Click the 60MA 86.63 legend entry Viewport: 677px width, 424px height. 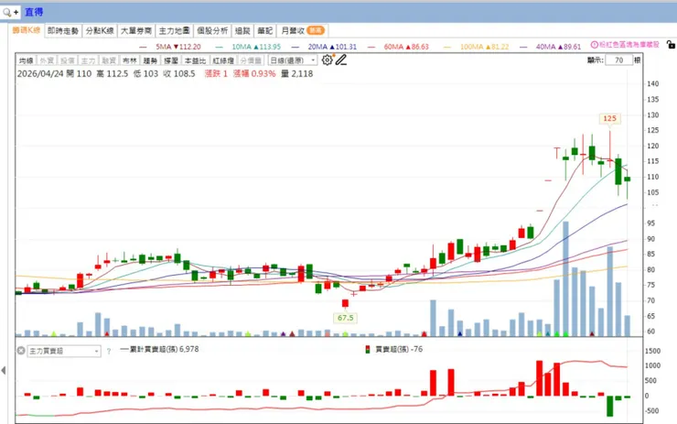click(x=406, y=47)
